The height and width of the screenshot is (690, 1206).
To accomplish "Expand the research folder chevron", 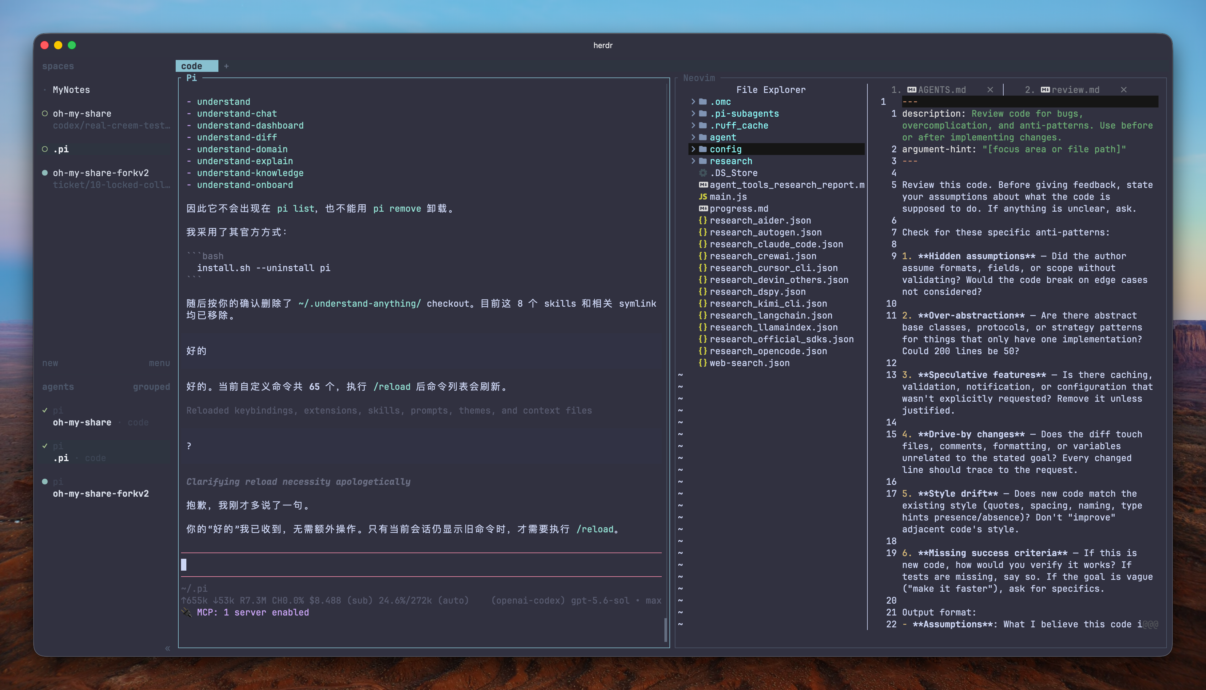I will coord(693,161).
